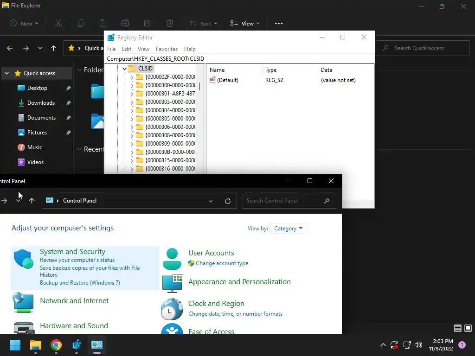Image resolution: width=475 pixels, height=356 pixels.
Task: Open Backup and Restore (Windows 7)
Action: (x=80, y=283)
